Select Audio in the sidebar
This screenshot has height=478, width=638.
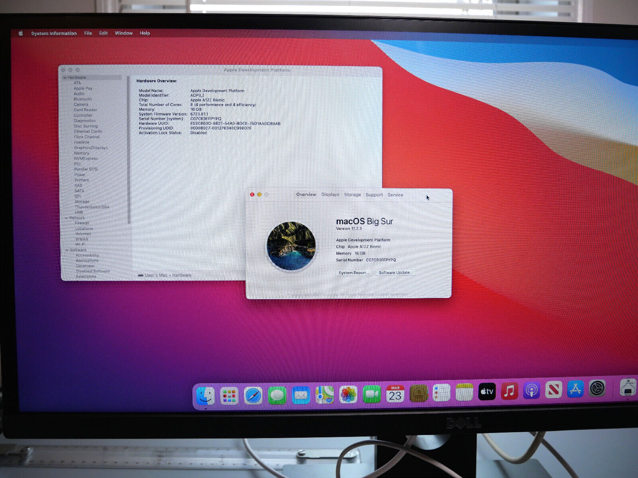(x=79, y=94)
